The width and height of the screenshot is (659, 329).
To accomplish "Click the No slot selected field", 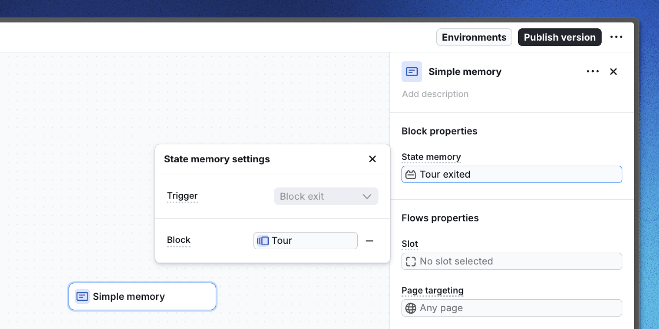I will [x=511, y=261].
